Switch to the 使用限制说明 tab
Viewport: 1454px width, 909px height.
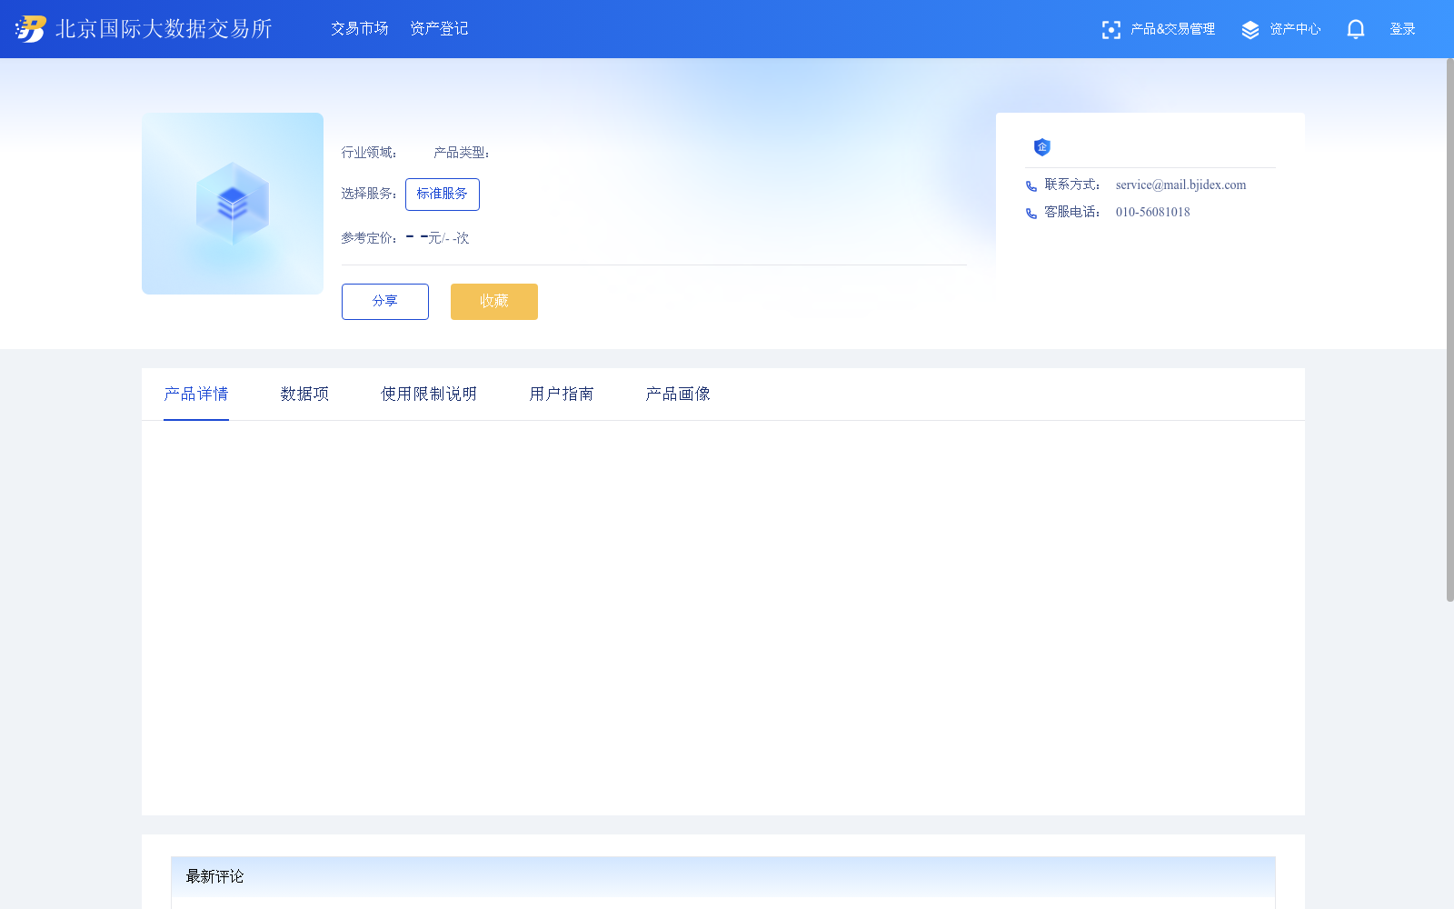click(428, 394)
